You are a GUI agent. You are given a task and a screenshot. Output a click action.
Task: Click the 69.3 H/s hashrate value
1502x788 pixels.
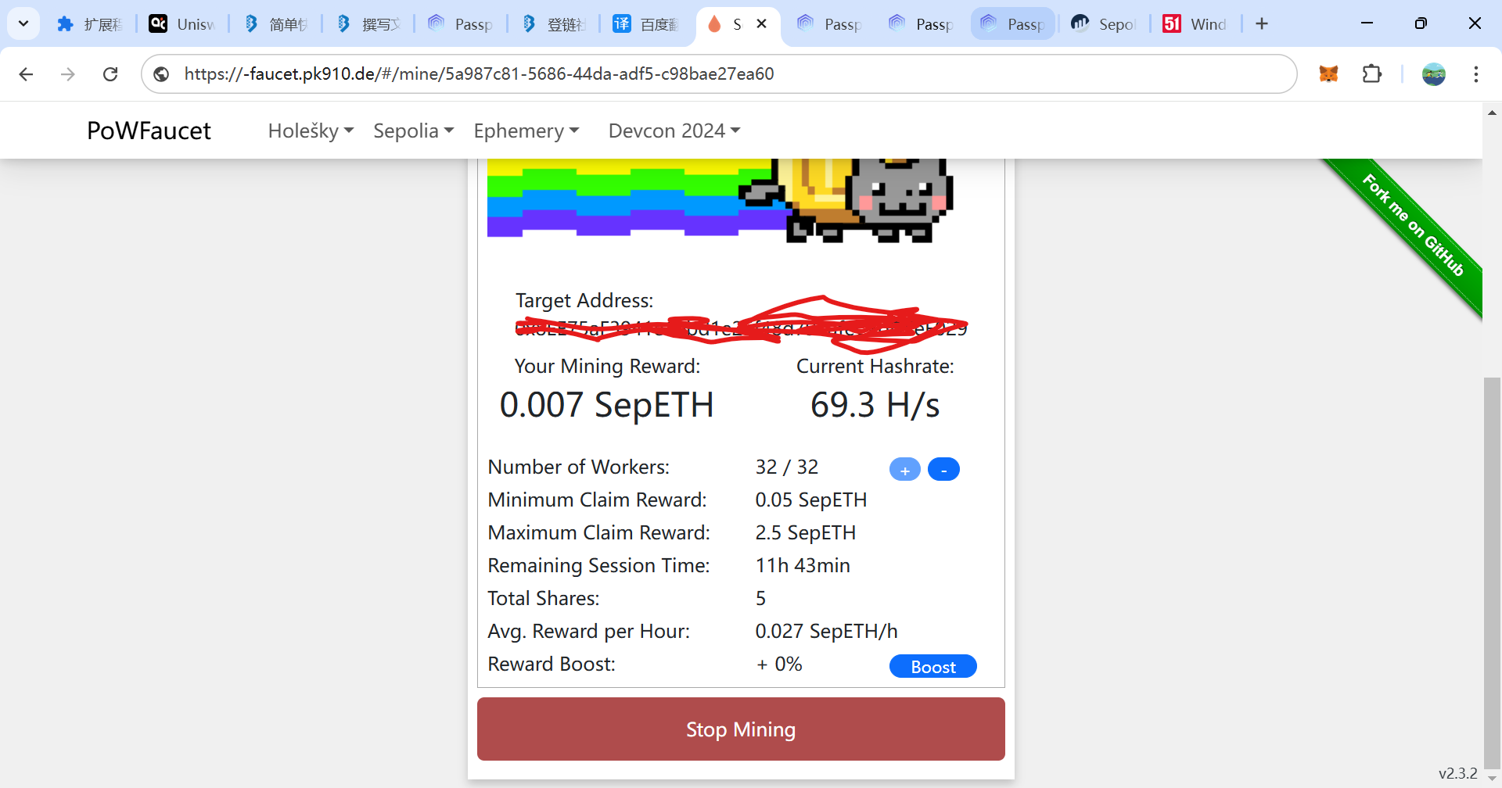click(875, 406)
